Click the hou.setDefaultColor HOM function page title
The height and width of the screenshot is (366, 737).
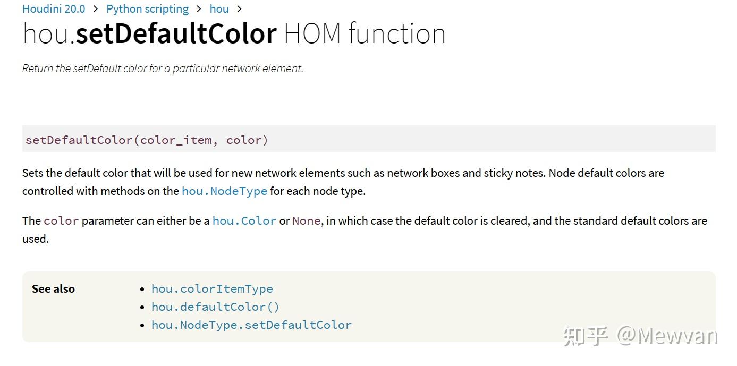234,34
